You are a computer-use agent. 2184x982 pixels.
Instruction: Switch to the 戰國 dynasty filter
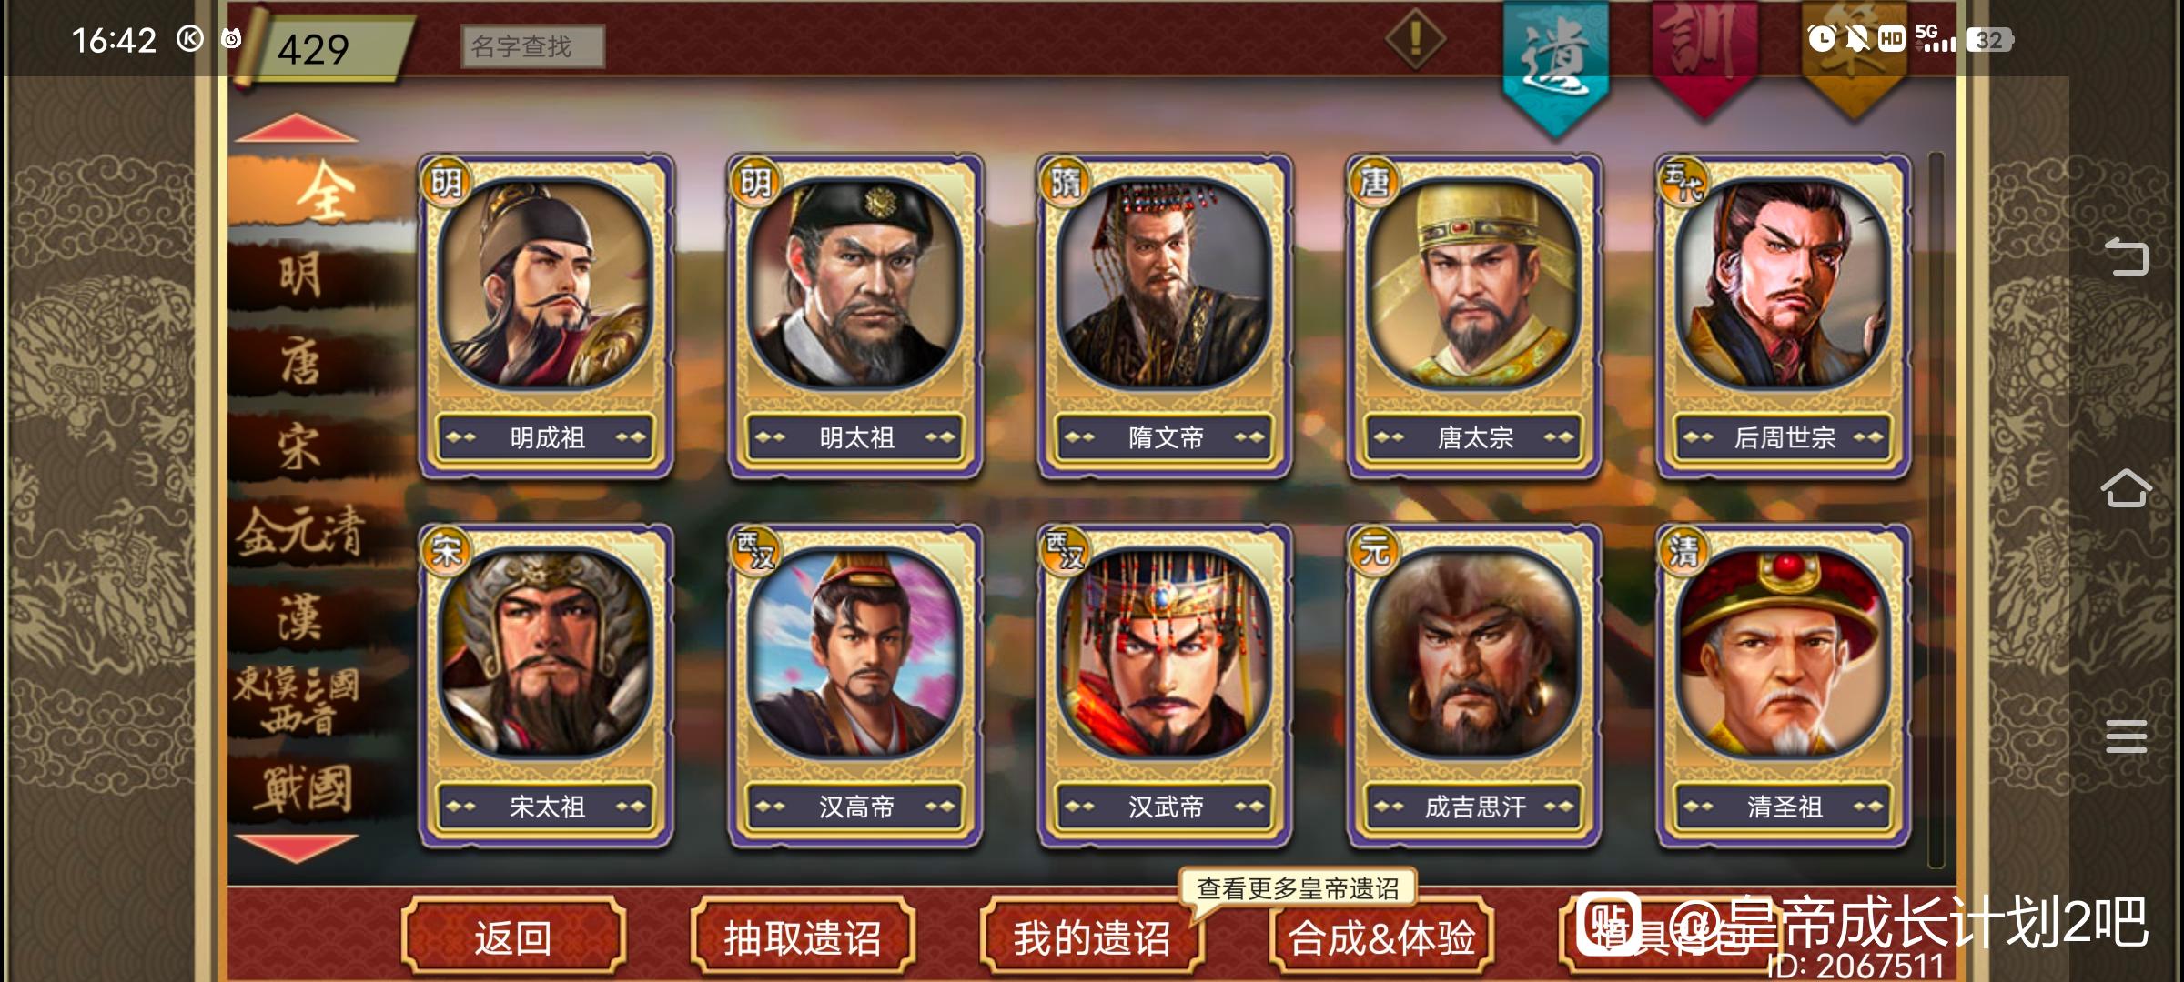302,788
